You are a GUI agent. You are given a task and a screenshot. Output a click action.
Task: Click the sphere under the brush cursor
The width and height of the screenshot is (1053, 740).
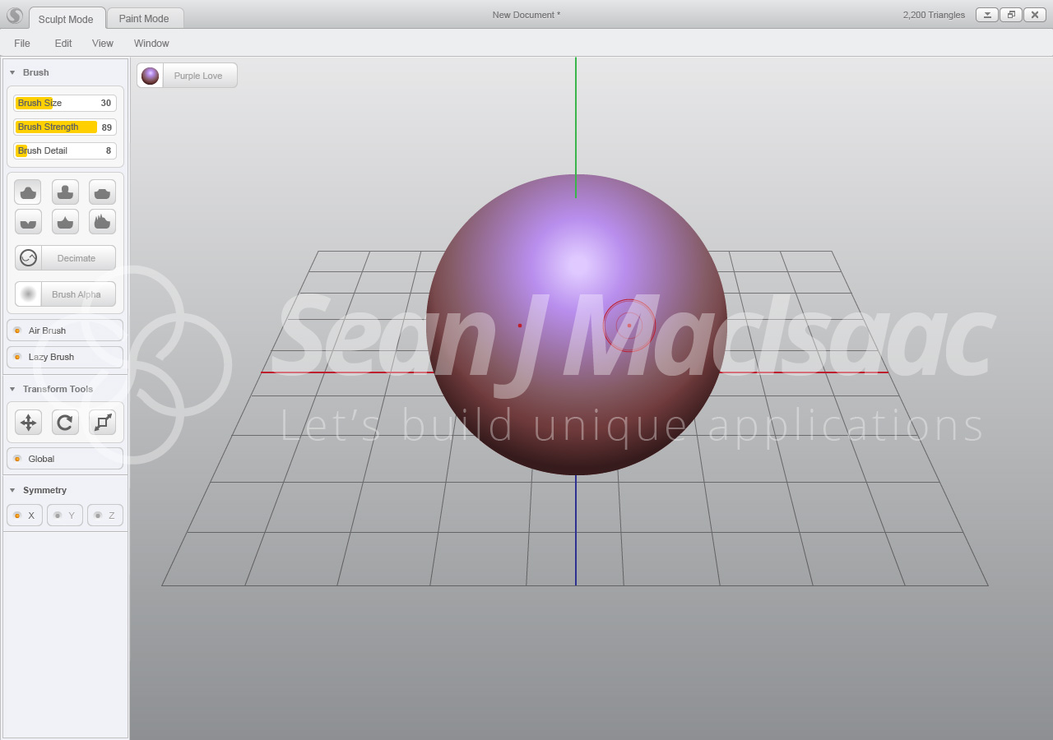[x=629, y=326]
